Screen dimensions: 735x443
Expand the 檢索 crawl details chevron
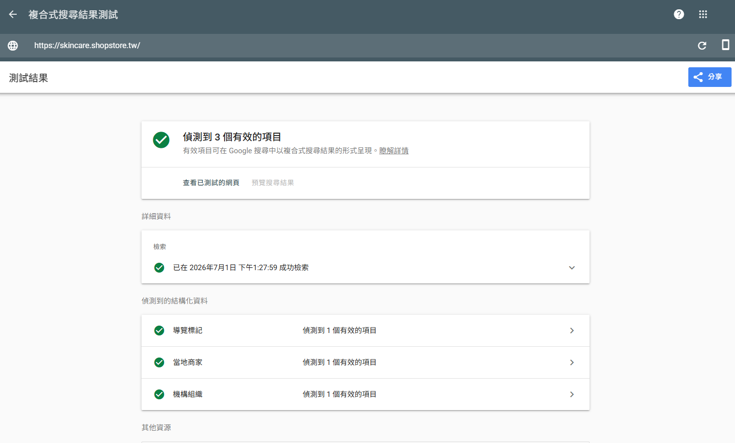click(572, 268)
